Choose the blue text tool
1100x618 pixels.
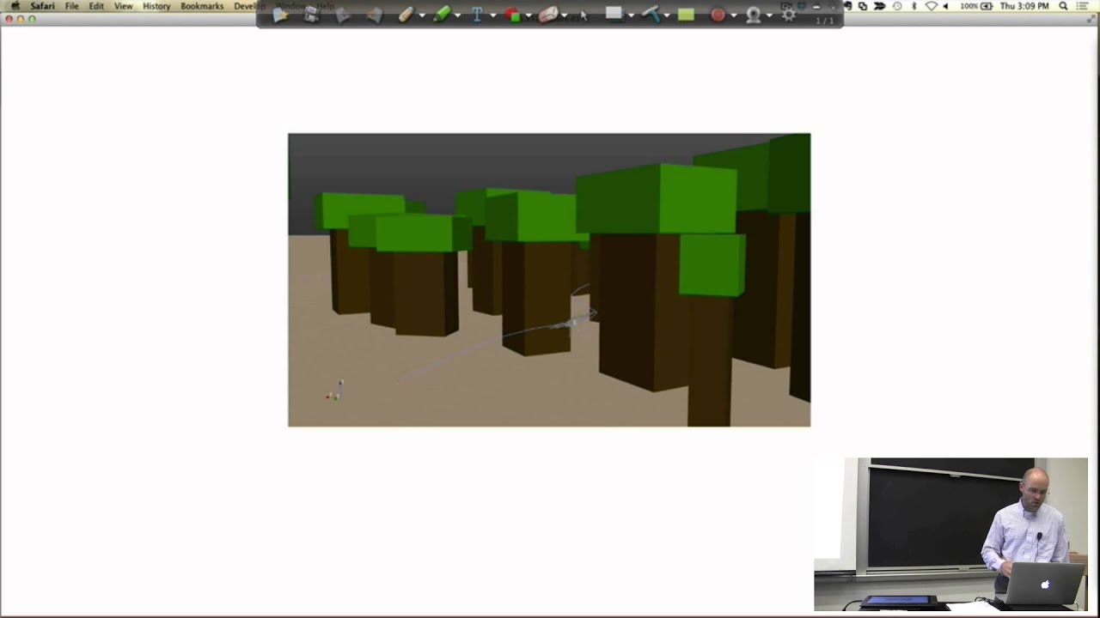[x=477, y=15]
